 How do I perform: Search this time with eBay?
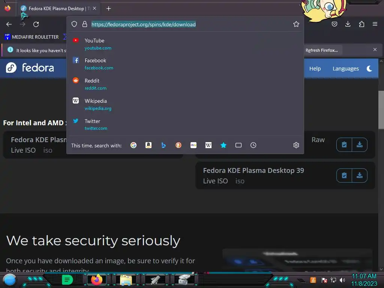(x=193, y=145)
